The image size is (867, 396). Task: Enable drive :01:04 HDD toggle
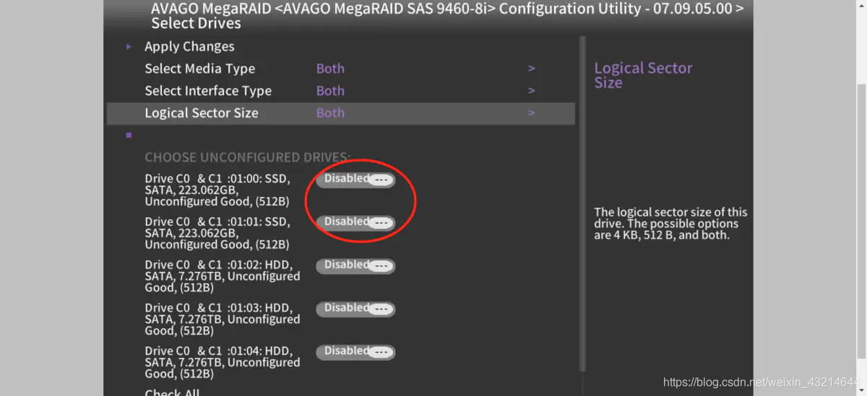pos(355,352)
